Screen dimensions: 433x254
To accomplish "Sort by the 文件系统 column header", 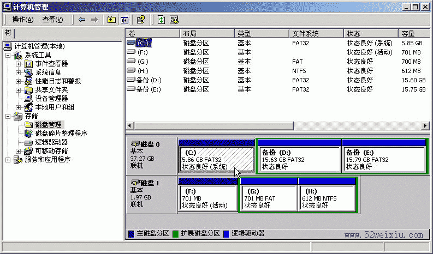I will click(317, 33).
